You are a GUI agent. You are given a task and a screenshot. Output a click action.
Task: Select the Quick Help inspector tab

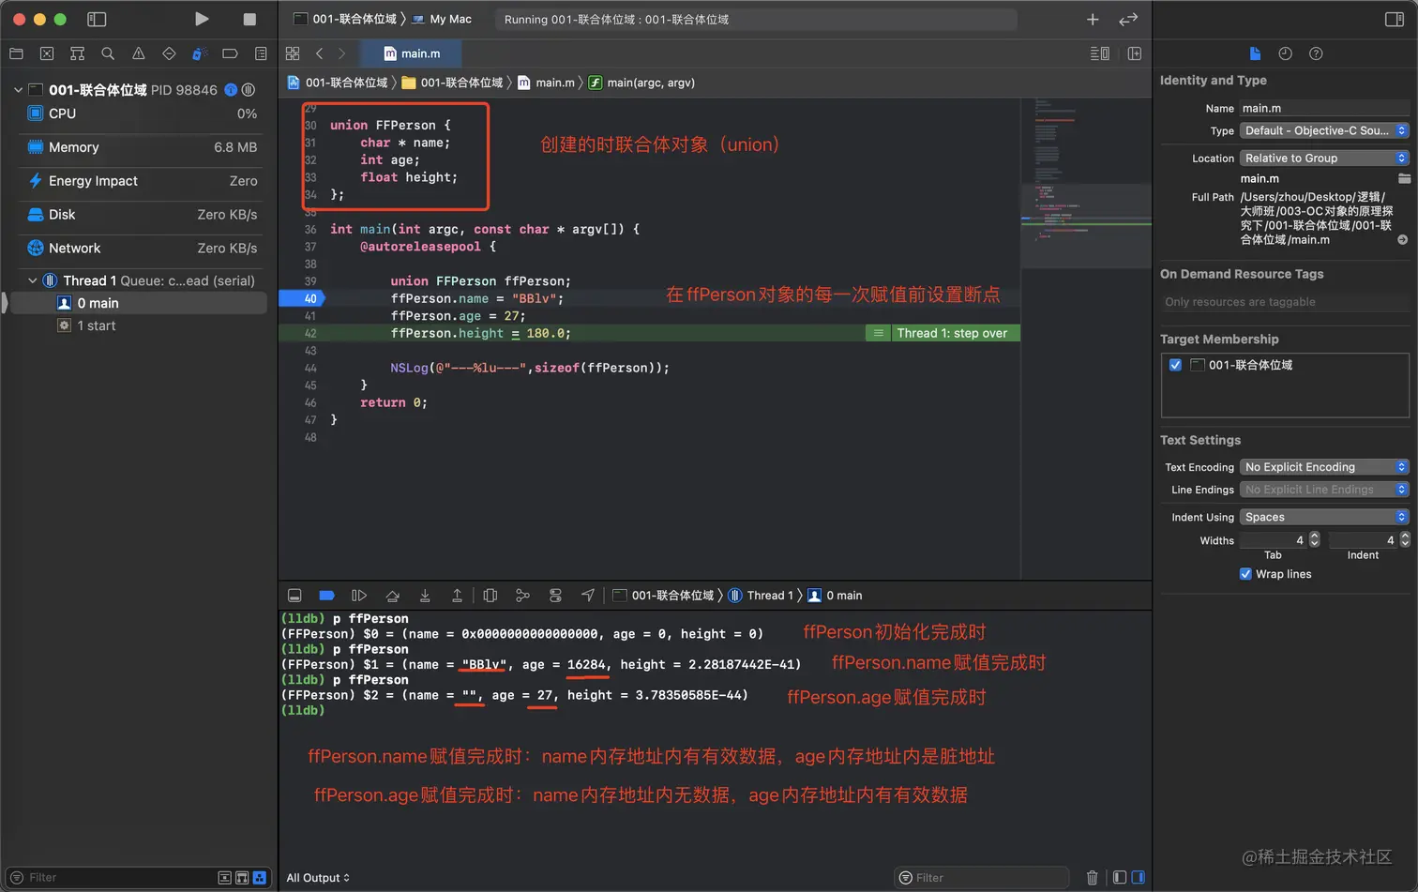tap(1316, 53)
